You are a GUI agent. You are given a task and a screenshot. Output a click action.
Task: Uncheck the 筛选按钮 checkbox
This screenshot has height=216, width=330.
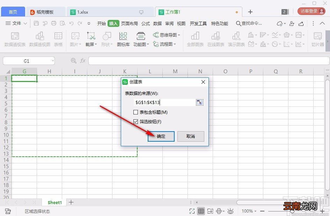136,121
